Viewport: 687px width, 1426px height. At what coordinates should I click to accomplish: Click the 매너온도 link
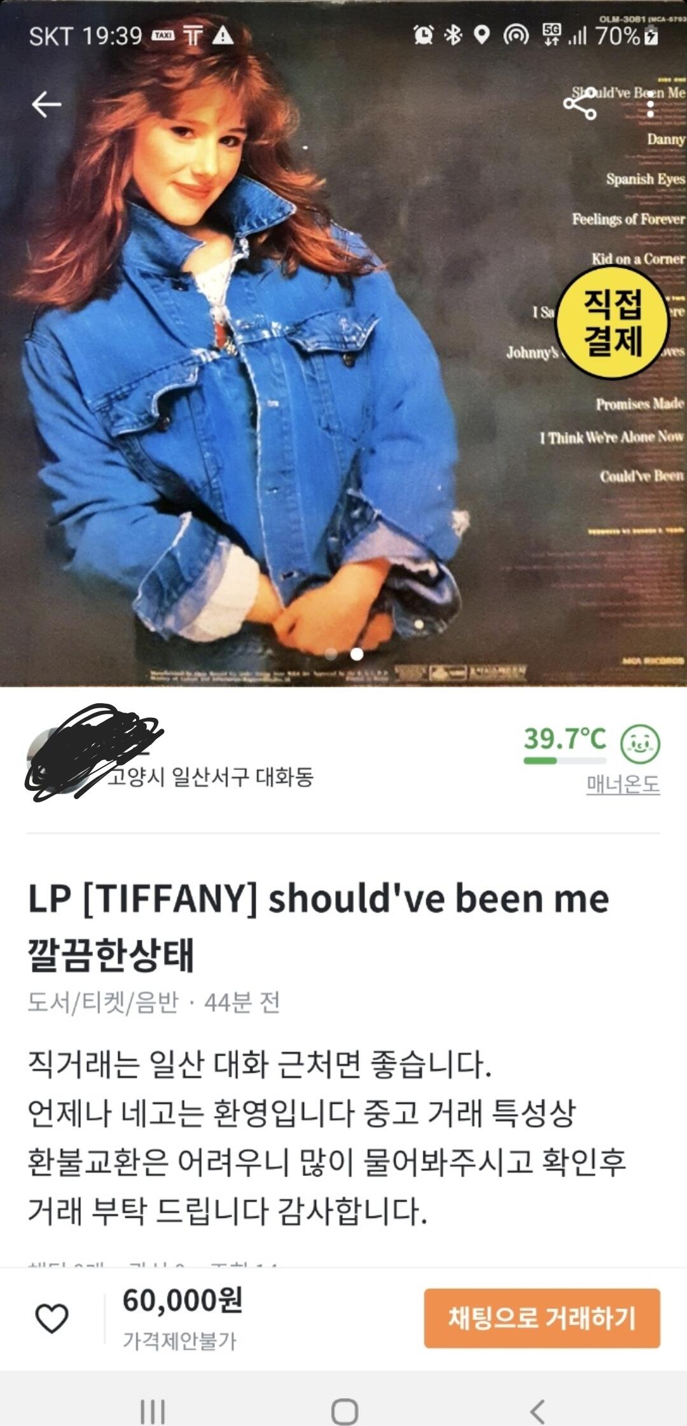(623, 784)
